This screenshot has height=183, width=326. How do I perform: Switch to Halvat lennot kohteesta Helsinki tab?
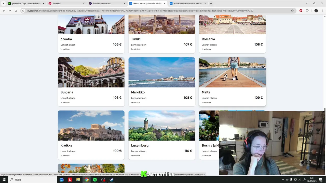tap(188, 4)
